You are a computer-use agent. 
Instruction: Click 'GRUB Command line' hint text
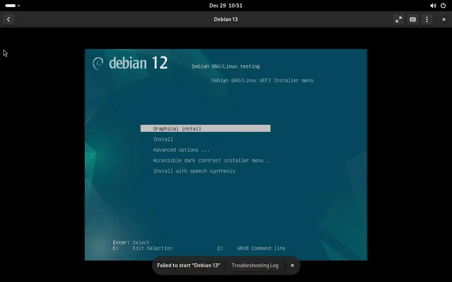[x=261, y=248]
